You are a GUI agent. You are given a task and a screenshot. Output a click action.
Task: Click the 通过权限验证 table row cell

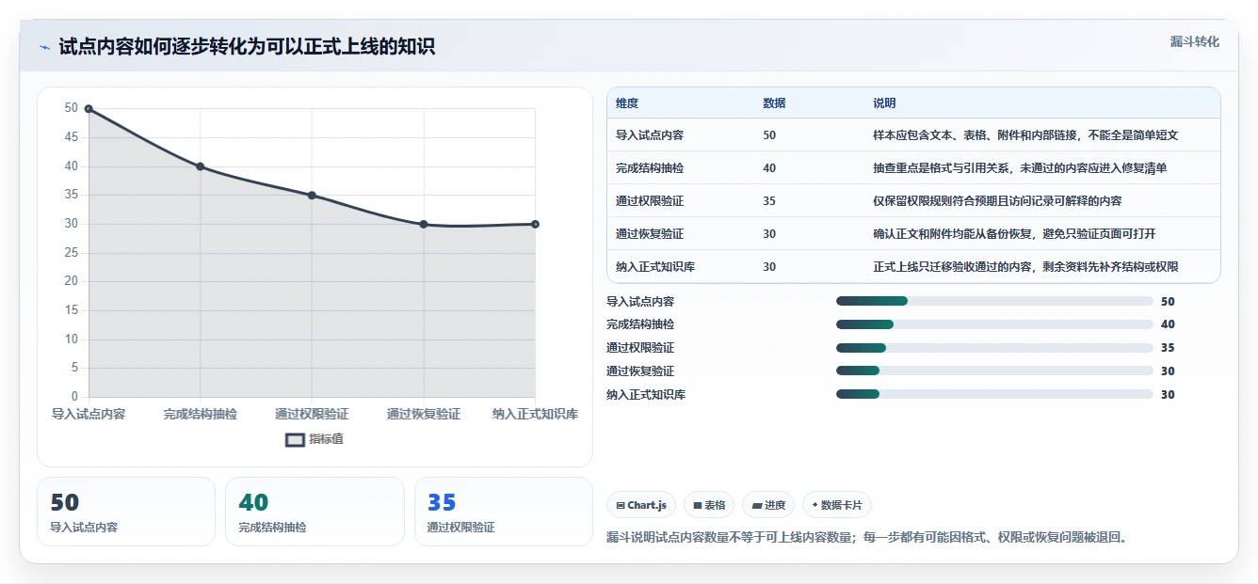coord(650,201)
